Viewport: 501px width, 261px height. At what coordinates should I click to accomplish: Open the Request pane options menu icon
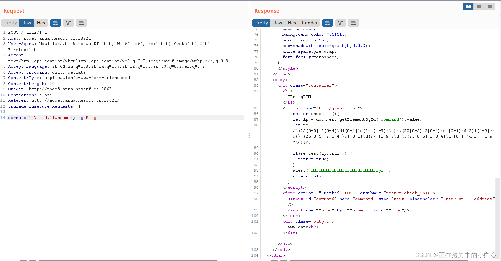click(x=82, y=23)
